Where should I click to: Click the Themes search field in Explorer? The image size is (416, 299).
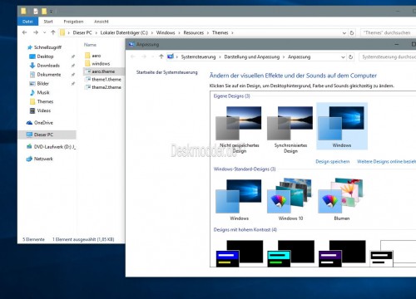388,32
